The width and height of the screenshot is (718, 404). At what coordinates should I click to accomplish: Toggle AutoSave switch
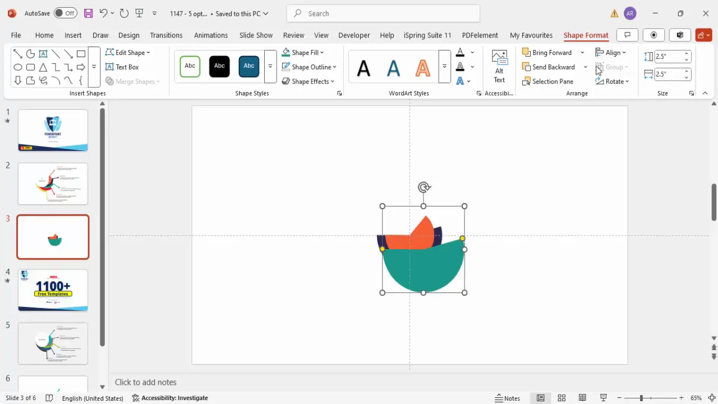click(65, 13)
